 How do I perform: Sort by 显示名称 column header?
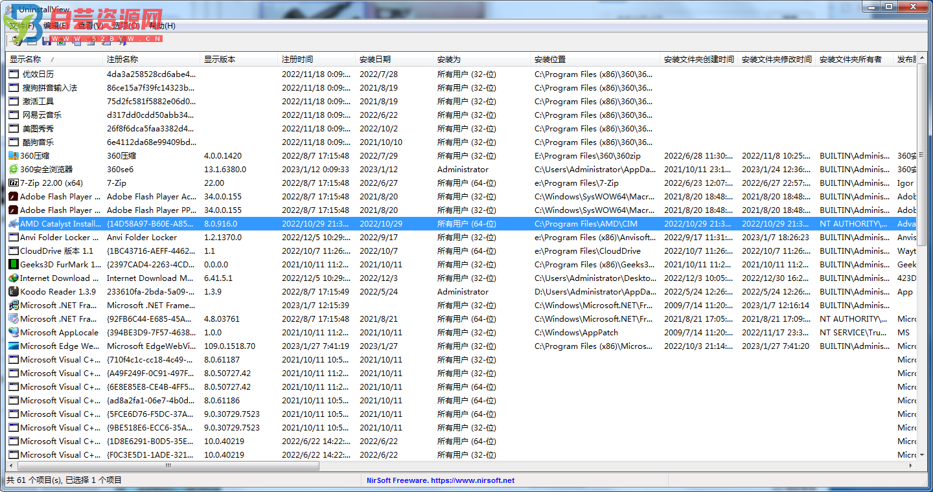pyautogui.click(x=54, y=59)
